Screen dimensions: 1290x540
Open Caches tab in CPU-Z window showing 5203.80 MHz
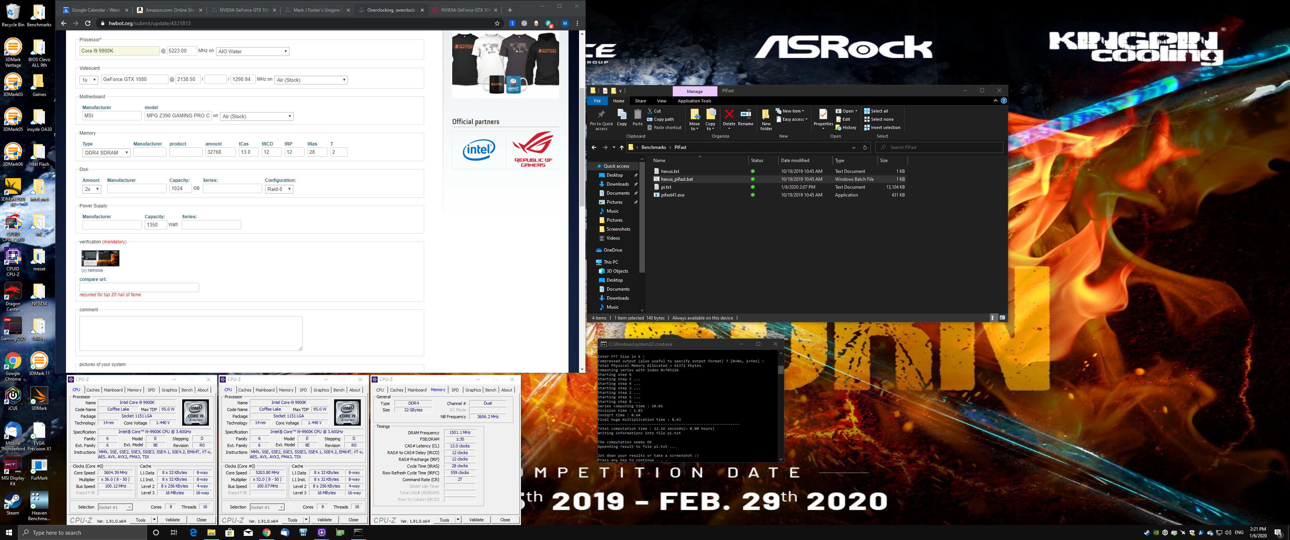point(244,390)
